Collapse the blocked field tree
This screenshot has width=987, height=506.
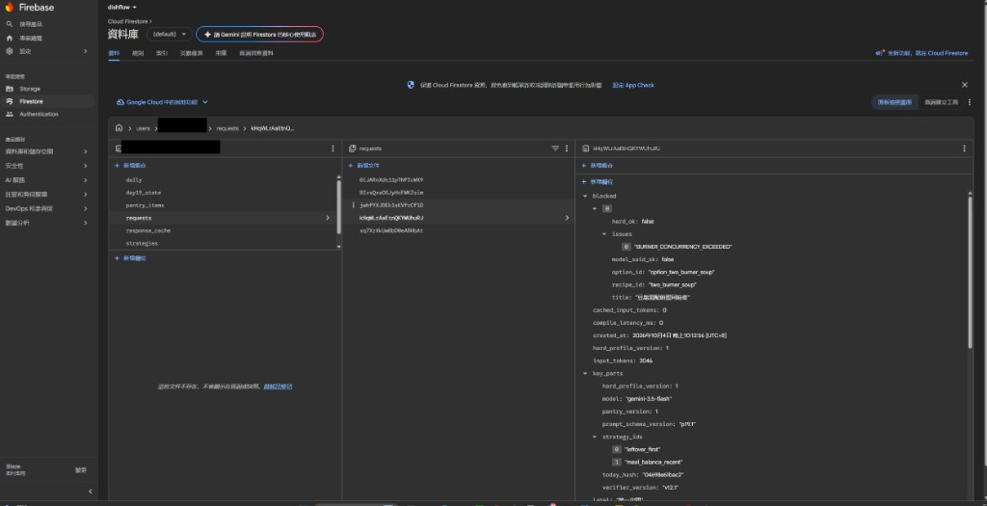coord(585,197)
